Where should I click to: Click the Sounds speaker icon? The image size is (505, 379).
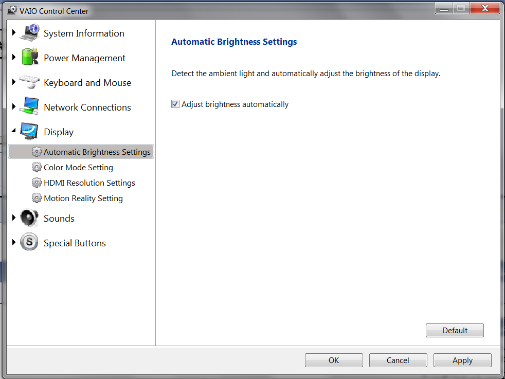click(x=29, y=218)
